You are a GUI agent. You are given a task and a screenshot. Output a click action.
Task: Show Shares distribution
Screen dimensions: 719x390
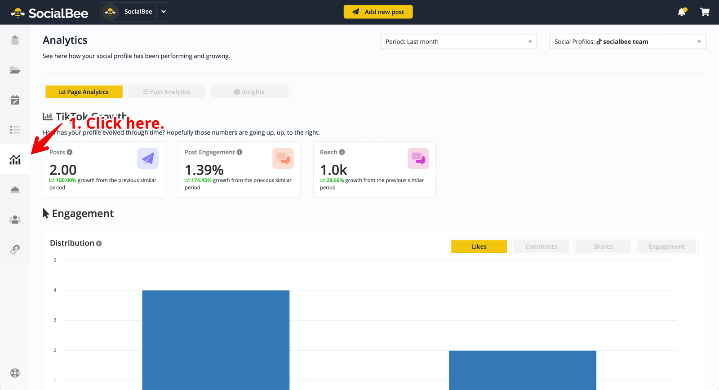(603, 246)
